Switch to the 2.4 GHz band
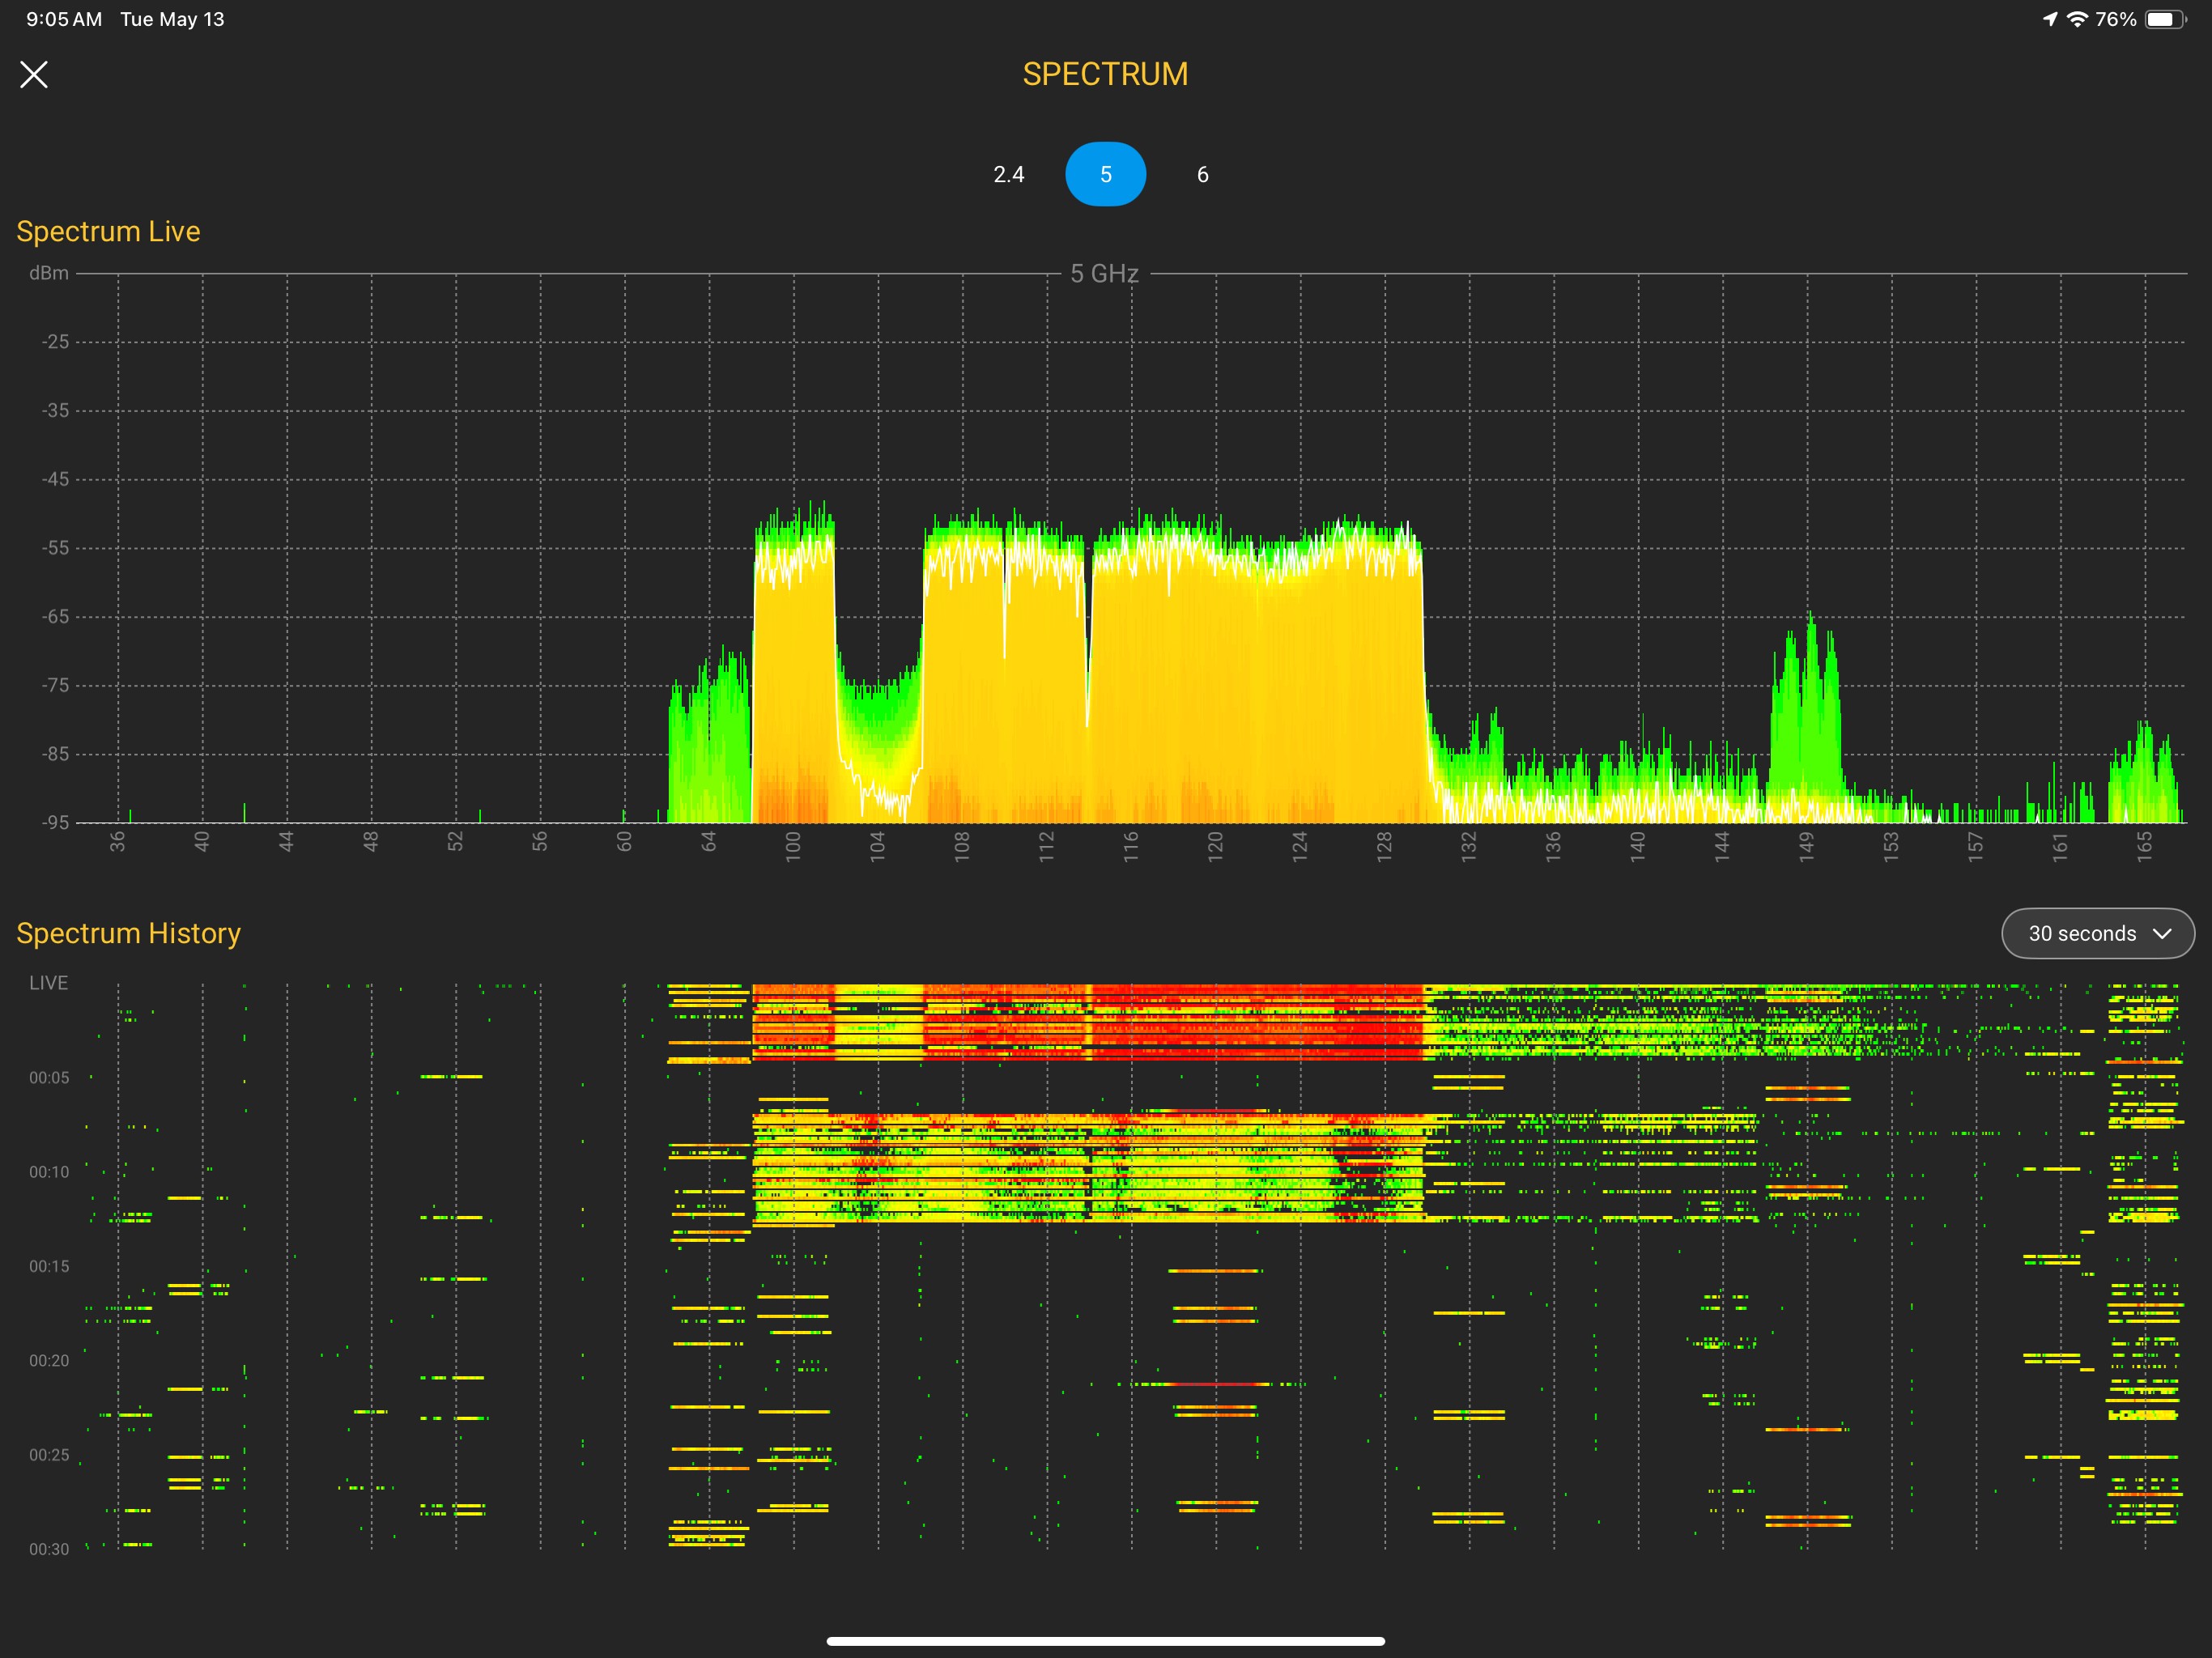Image resolution: width=2212 pixels, height=1658 pixels. [x=1008, y=173]
